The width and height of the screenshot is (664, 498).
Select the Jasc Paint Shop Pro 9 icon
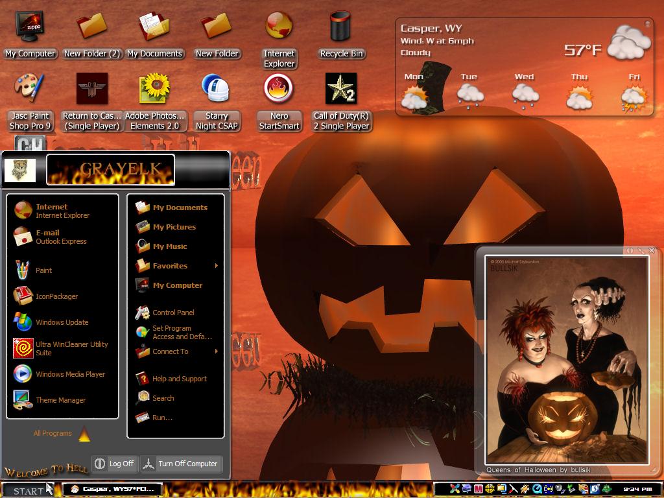pyautogui.click(x=30, y=102)
